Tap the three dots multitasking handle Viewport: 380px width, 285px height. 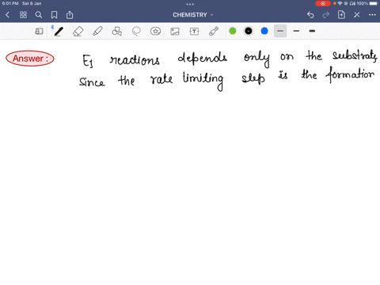tap(190, 4)
